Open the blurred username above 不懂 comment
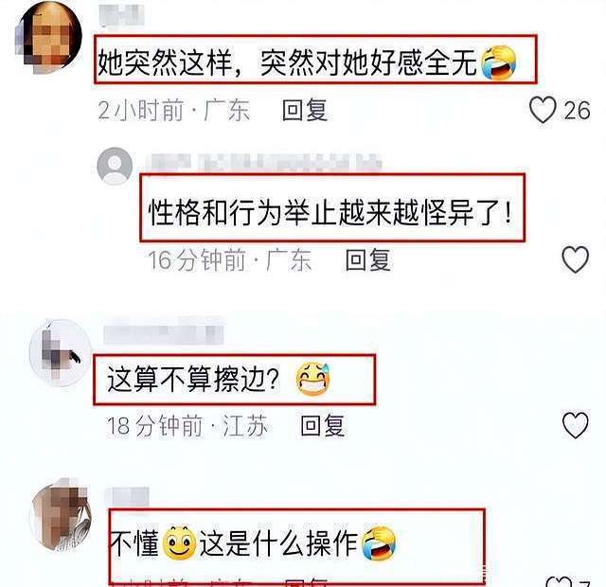This screenshot has height=587, width=606. 127,496
